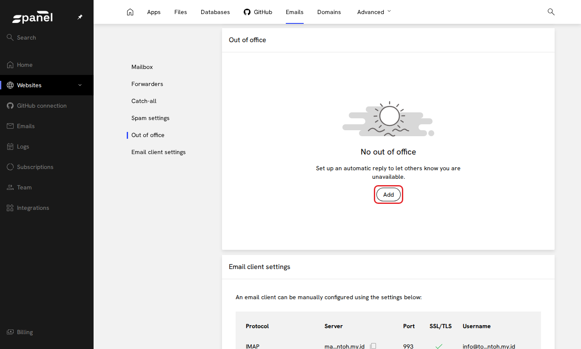The height and width of the screenshot is (349, 581).
Task: Open the Logs section icon
Action: tap(10, 146)
